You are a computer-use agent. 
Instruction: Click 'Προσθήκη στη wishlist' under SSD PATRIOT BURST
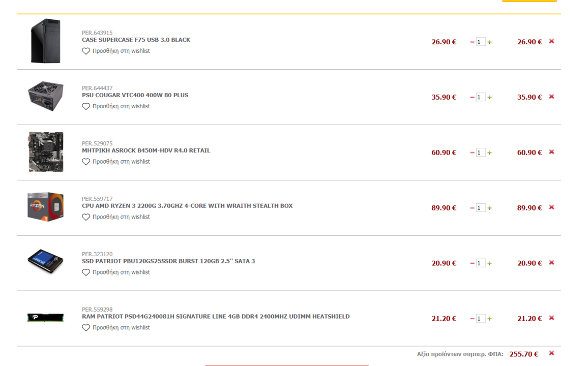tap(121, 272)
